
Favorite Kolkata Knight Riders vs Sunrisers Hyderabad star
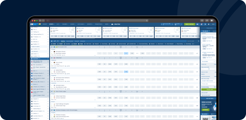pos(52,98)
